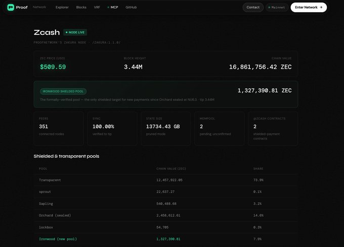Click the 16,861,756.42 ZEC chain value
The width and height of the screenshot is (344, 247).
(x=260, y=67)
